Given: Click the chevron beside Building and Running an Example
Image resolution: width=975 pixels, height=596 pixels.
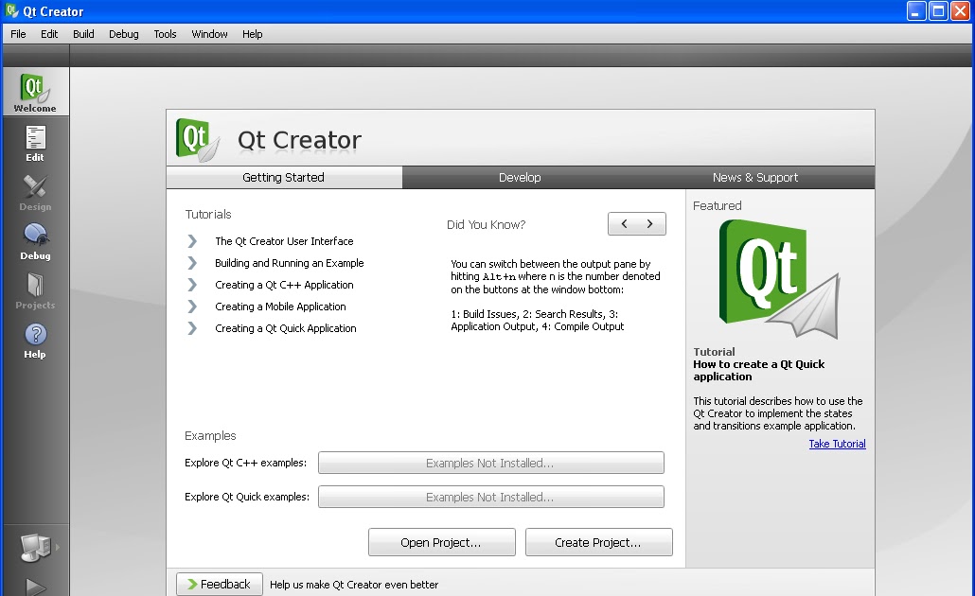Looking at the screenshot, I should (192, 263).
